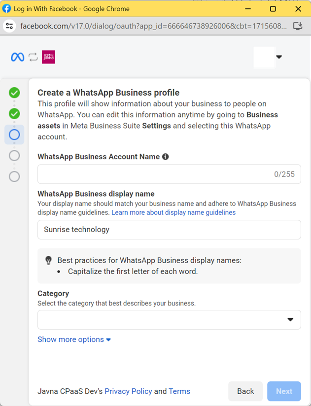Viewport: 311px width, 406px height.
Task: Open the display name guidelines link
Action: [174, 212]
